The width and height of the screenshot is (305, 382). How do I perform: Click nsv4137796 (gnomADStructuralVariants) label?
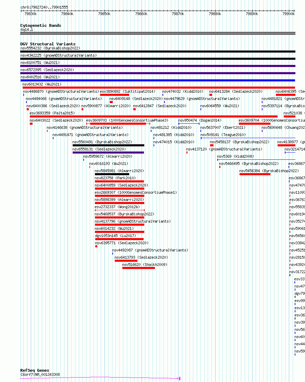pos(133,221)
